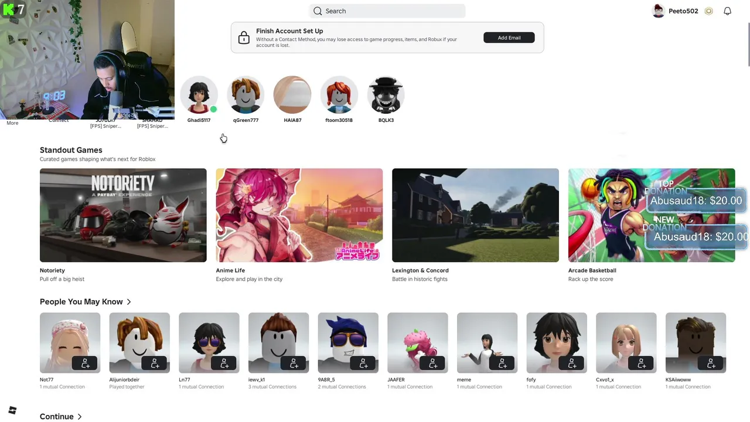Click the fofy username text

pos(531,380)
